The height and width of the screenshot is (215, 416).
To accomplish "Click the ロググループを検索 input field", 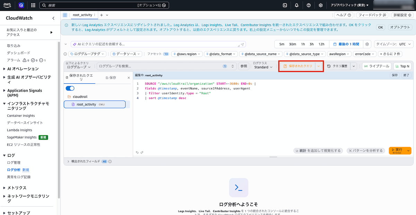I will click(x=167, y=66).
